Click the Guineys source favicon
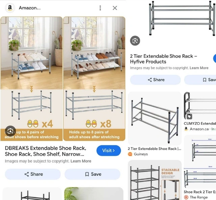This screenshot has height=200, width=216. [x=130, y=154]
